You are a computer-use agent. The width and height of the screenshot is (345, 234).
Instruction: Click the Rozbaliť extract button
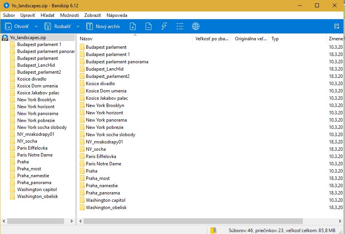pos(58,26)
